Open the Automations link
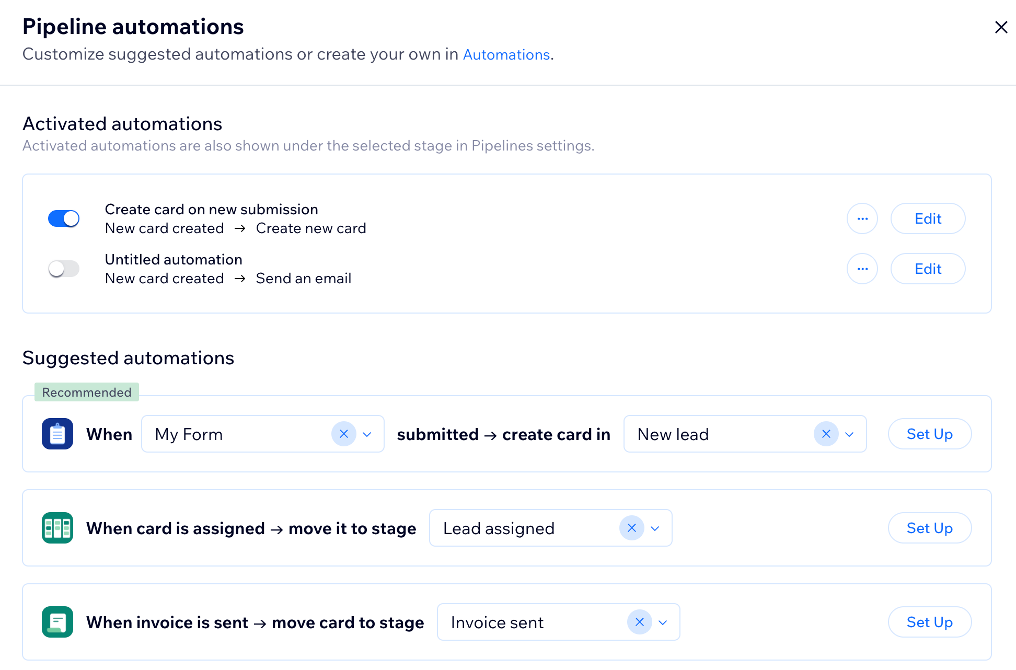1016x670 pixels. (x=506, y=54)
